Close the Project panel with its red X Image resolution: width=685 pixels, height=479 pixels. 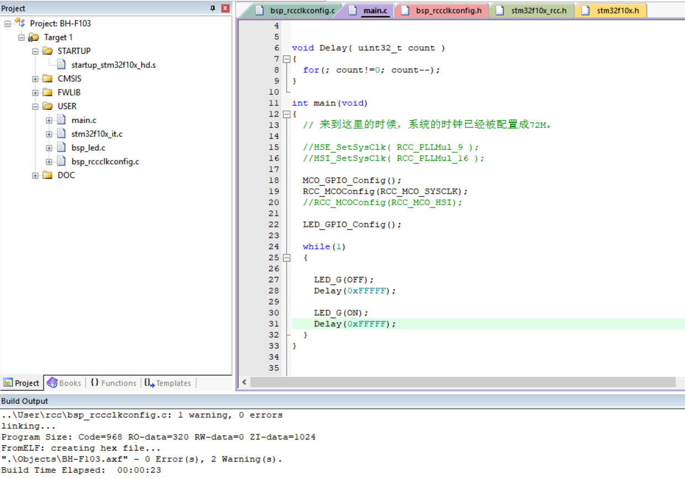point(224,8)
